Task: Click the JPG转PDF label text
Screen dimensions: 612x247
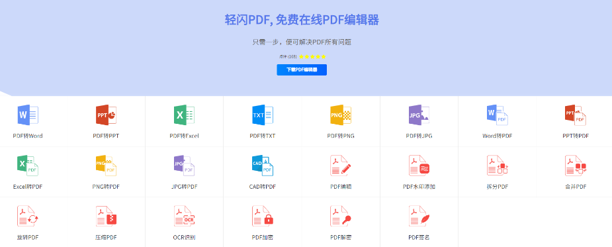Action: (184, 187)
